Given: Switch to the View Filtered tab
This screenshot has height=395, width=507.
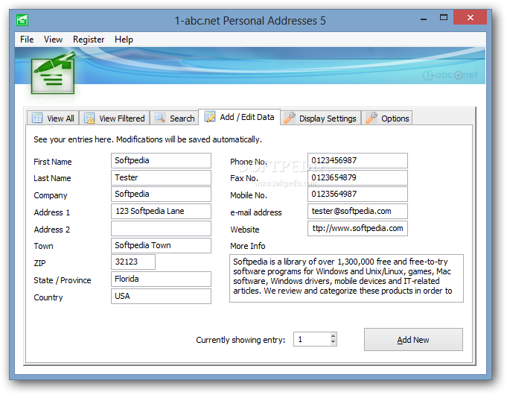Looking at the screenshot, I should click(x=115, y=118).
